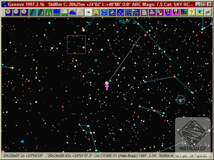Open the star symbols legend icon
Viewport: 214px width, 160px height.
[x=136, y=12]
